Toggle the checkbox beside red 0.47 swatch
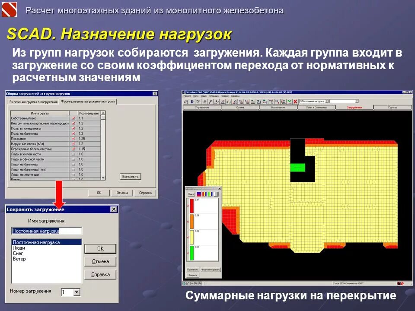 pyautogui.click(x=188, y=206)
